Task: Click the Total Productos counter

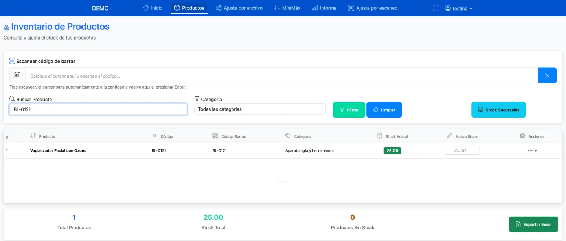Action: pyautogui.click(x=74, y=222)
